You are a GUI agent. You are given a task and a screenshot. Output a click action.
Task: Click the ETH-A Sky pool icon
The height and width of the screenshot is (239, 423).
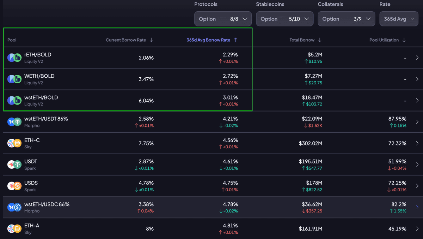(x=14, y=229)
